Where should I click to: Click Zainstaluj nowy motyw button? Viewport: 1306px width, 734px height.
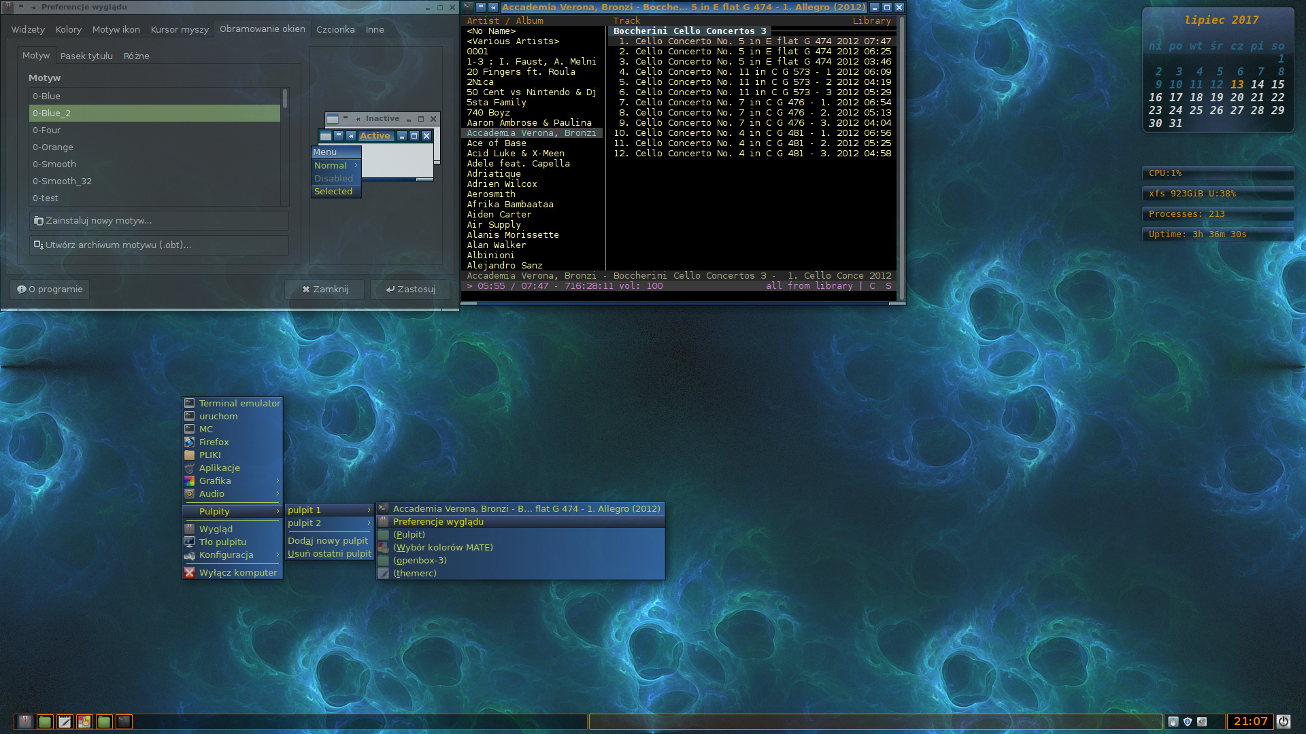(159, 220)
